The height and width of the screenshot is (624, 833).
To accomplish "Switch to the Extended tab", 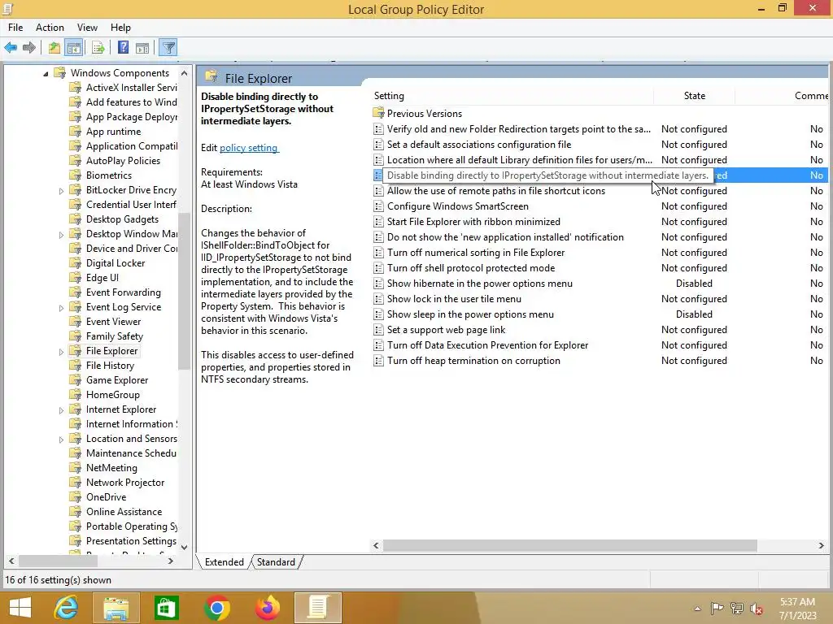I will pyautogui.click(x=225, y=562).
